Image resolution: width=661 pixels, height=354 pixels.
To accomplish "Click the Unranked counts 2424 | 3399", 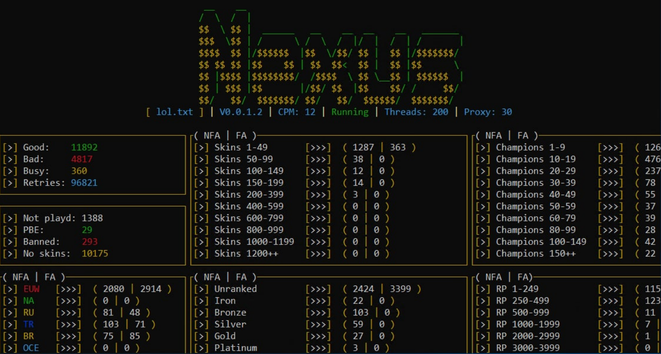I will point(382,289).
